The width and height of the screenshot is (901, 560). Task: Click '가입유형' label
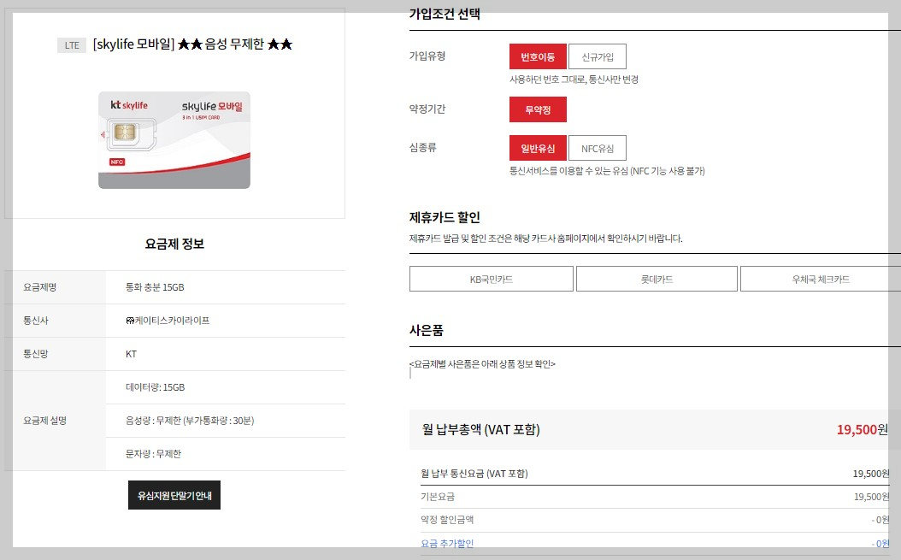[427, 56]
